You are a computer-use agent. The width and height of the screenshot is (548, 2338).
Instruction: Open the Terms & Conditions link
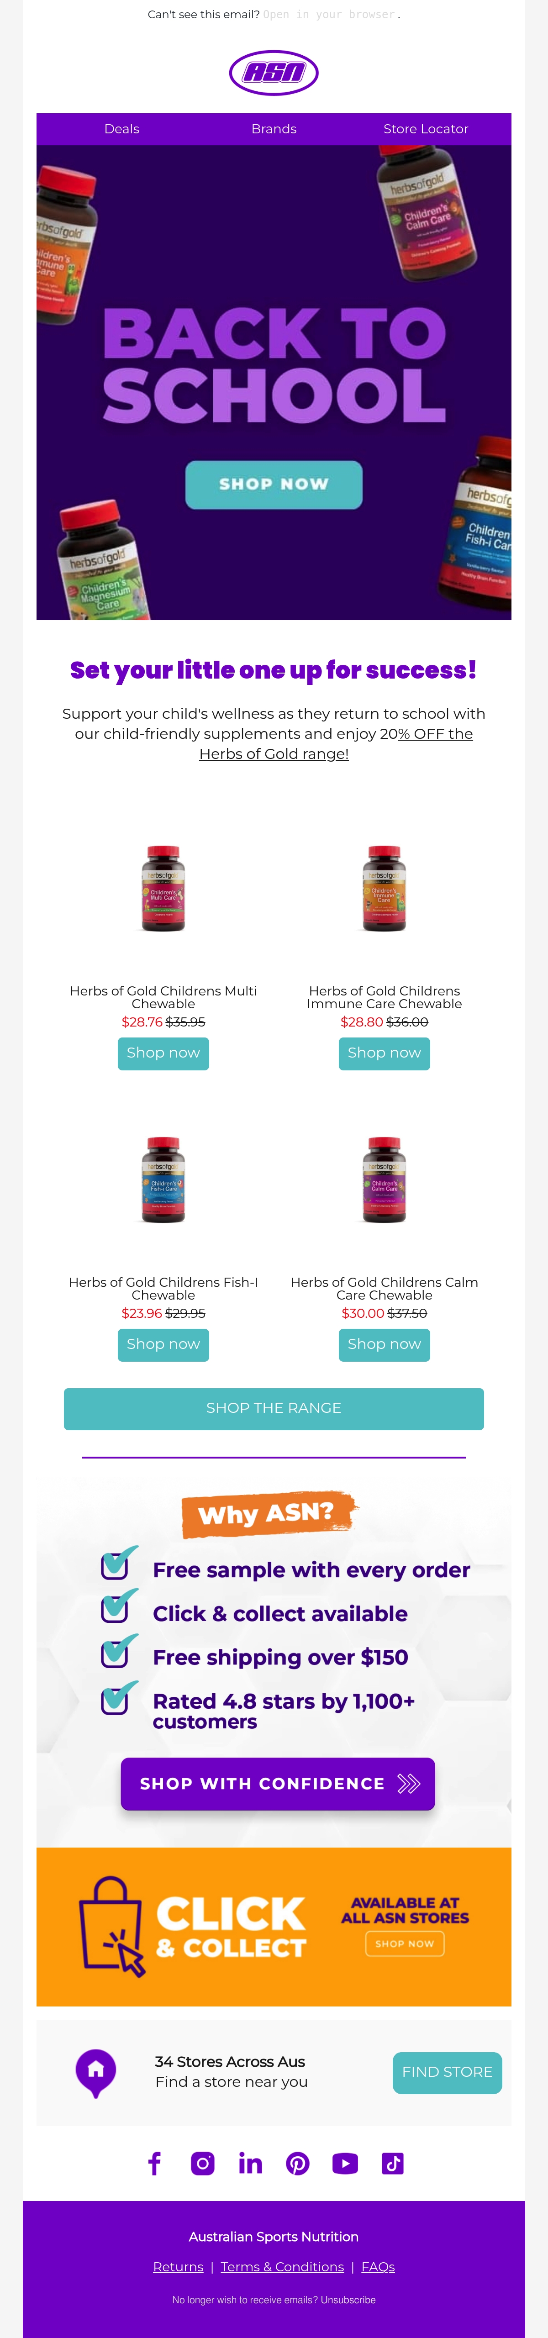click(282, 2266)
